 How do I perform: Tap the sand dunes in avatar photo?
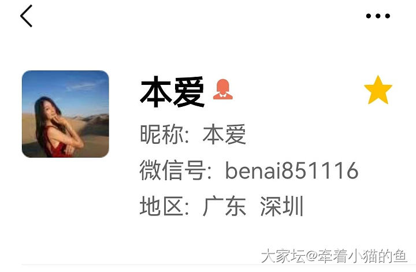tap(93, 133)
